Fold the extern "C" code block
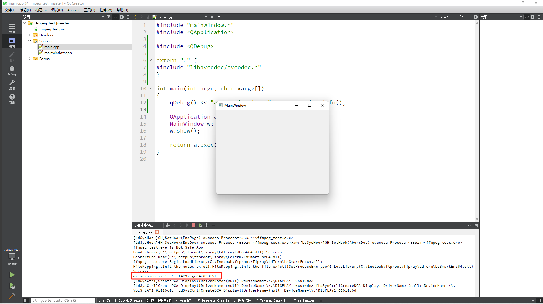The width and height of the screenshot is (543, 304). (x=151, y=60)
